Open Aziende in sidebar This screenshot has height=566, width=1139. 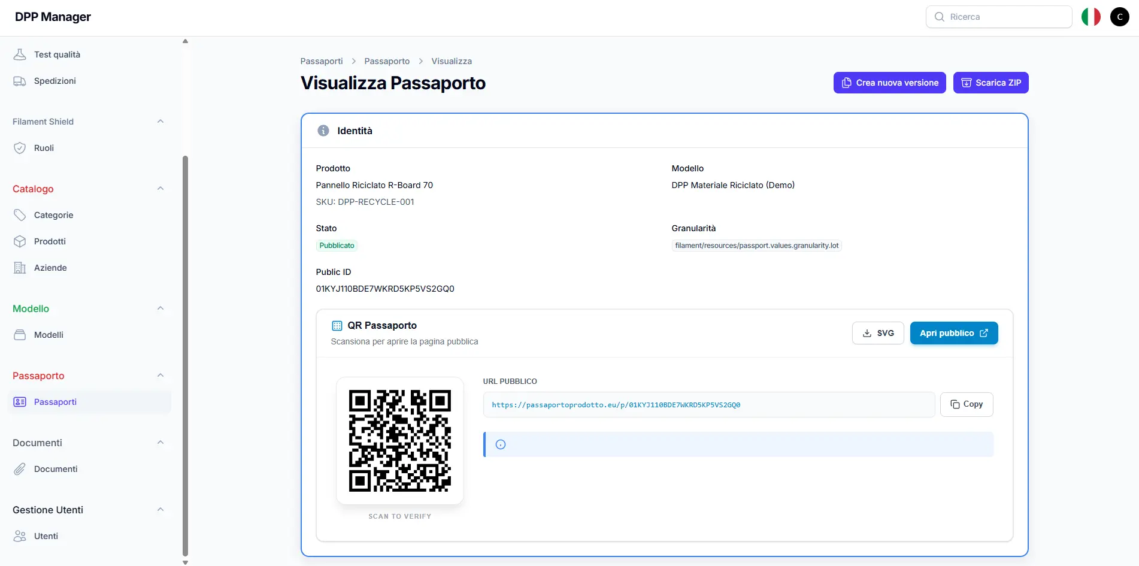click(89, 268)
